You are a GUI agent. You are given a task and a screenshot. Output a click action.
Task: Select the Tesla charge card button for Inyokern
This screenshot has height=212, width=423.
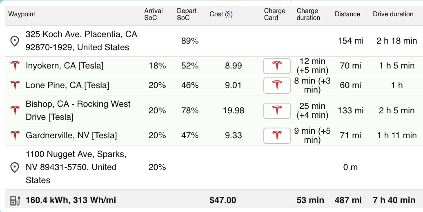point(277,66)
